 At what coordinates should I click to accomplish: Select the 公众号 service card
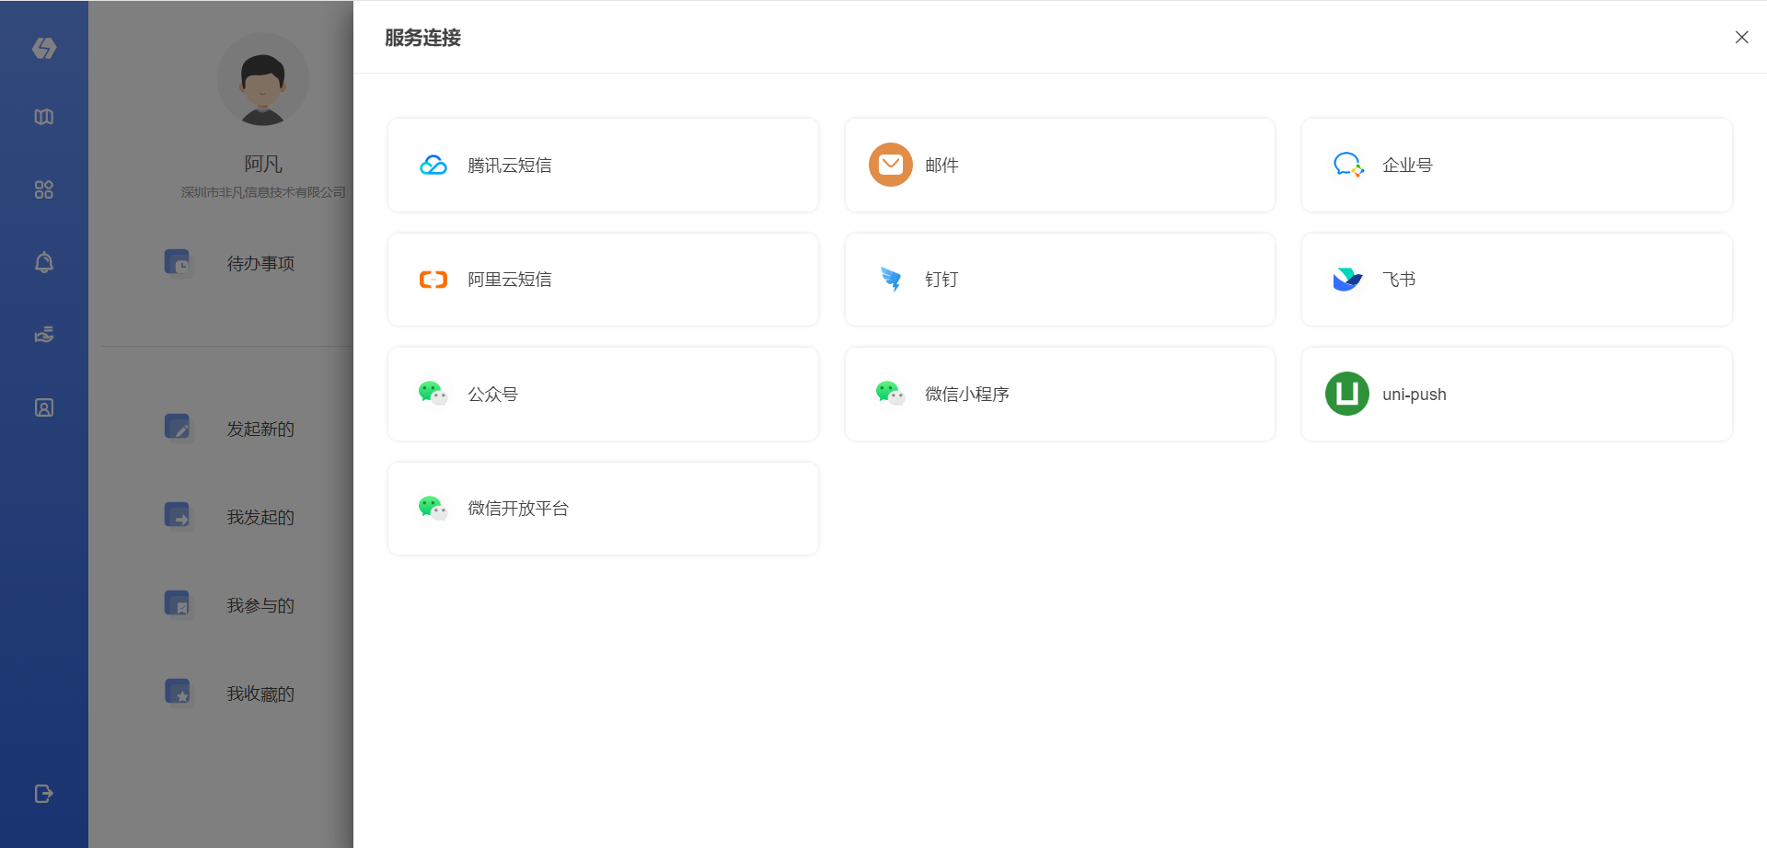coord(603,394)
